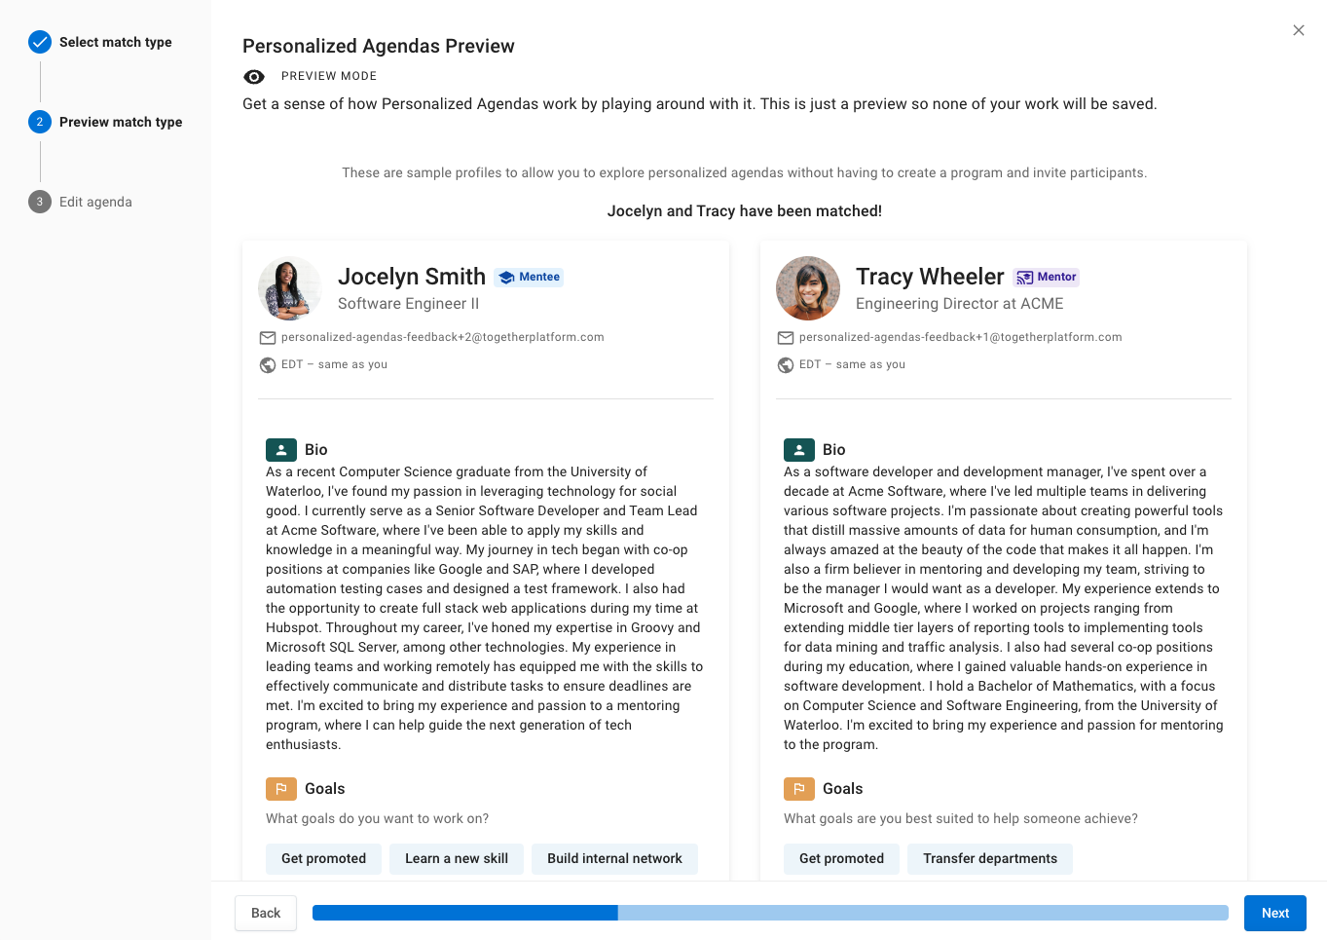Click the envelope icon by Jocelyn's email

point(268,338)
